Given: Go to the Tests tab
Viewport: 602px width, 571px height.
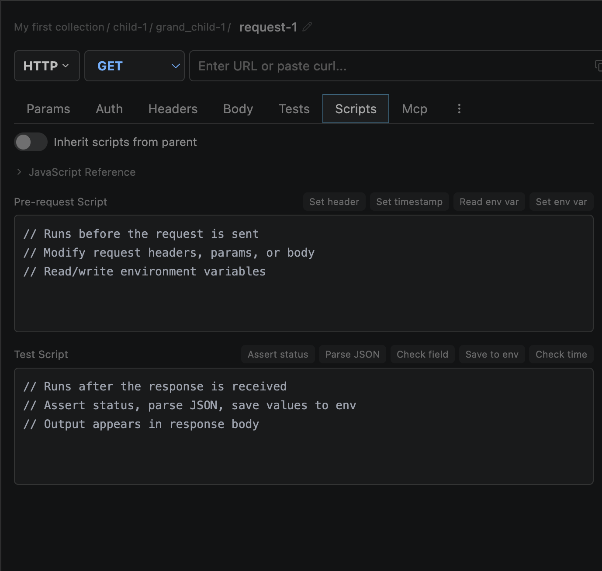Looking at the screenshot, I should pos(294,109).
